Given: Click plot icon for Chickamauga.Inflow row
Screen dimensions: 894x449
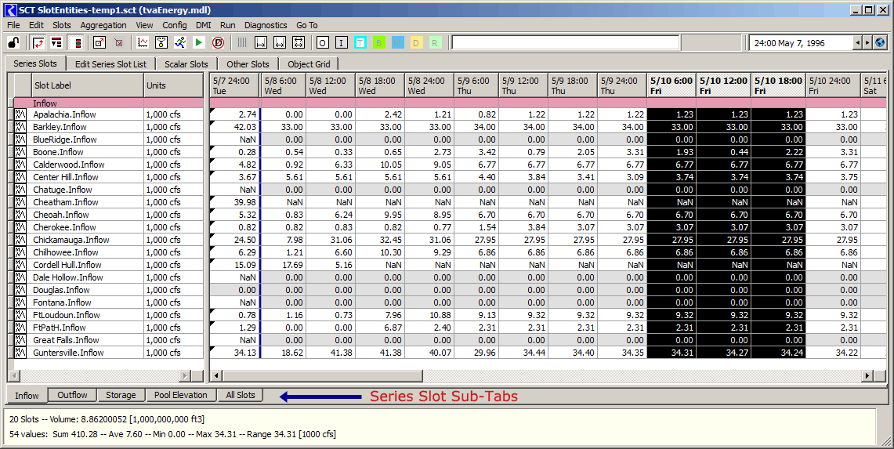Looking at the screenshot, I should pos(20,240).
